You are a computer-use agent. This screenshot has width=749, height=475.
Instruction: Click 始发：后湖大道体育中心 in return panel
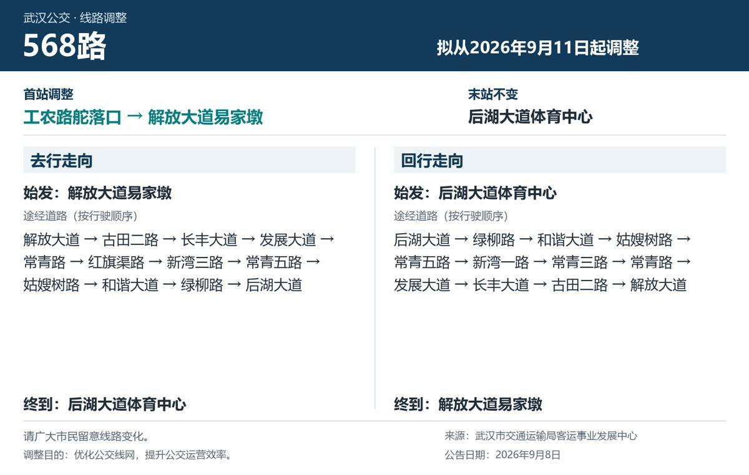tap(475, 193)
